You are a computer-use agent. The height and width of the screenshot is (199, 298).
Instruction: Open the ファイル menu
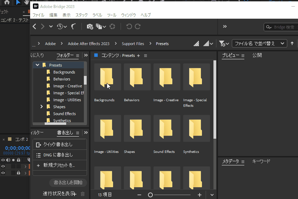click(38, 15)
